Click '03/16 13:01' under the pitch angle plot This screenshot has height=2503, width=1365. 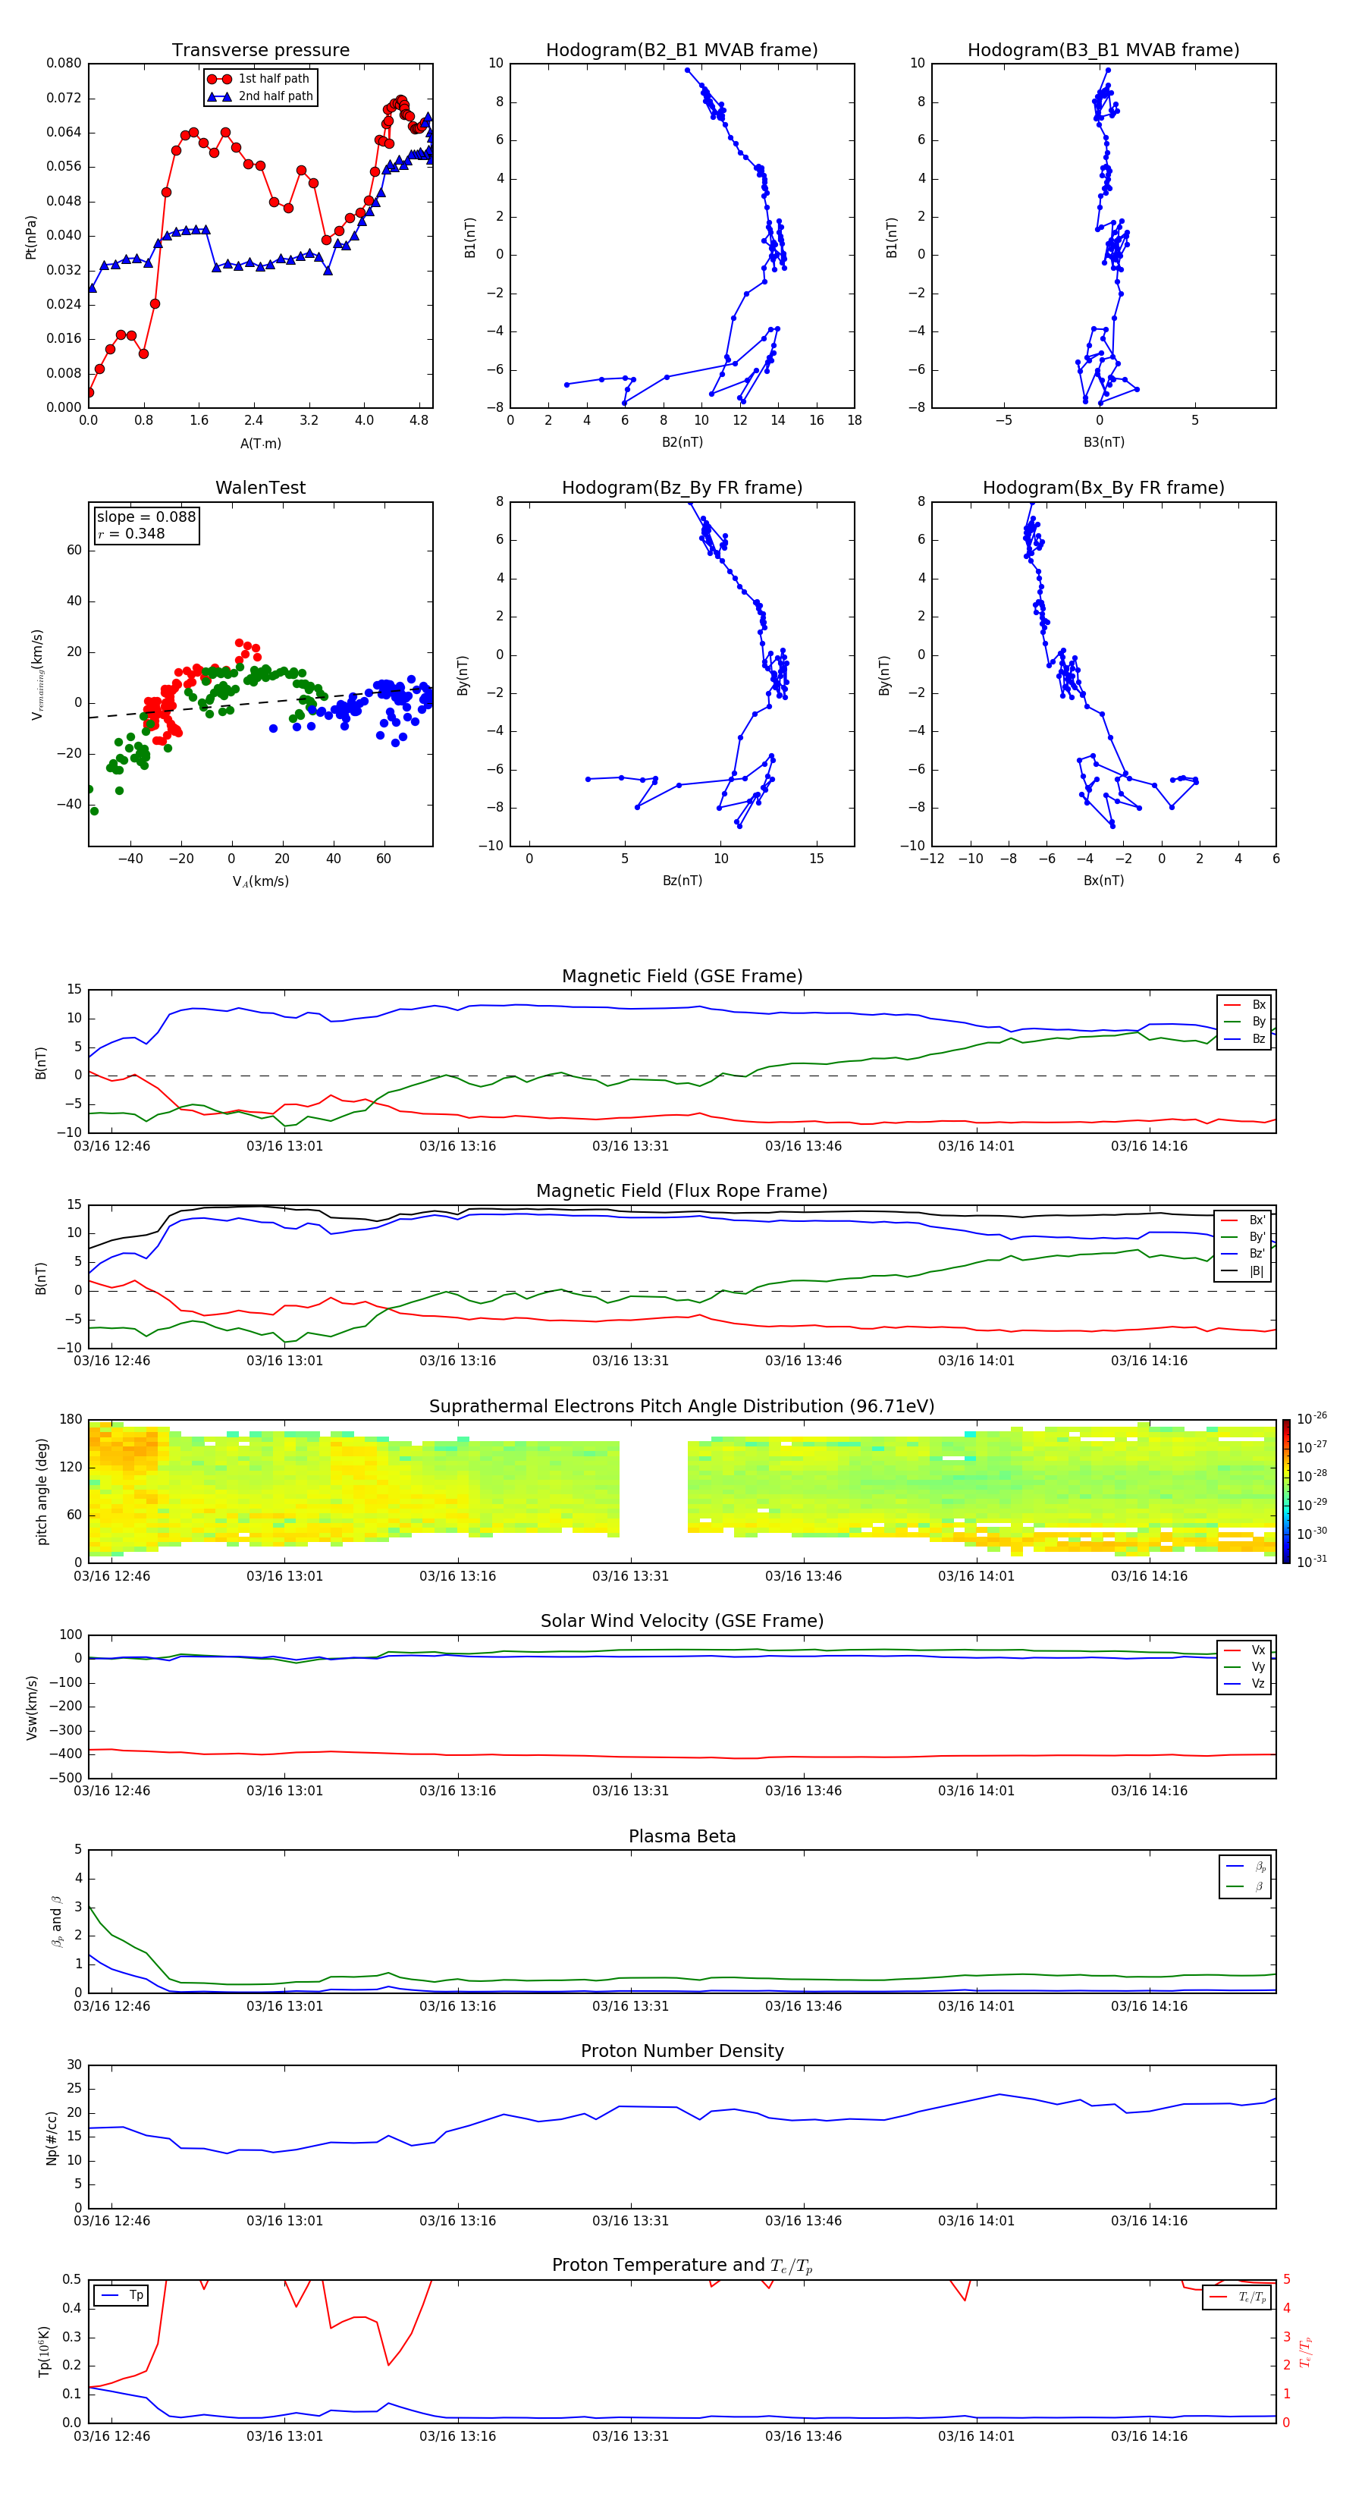tap(284, 1576)
